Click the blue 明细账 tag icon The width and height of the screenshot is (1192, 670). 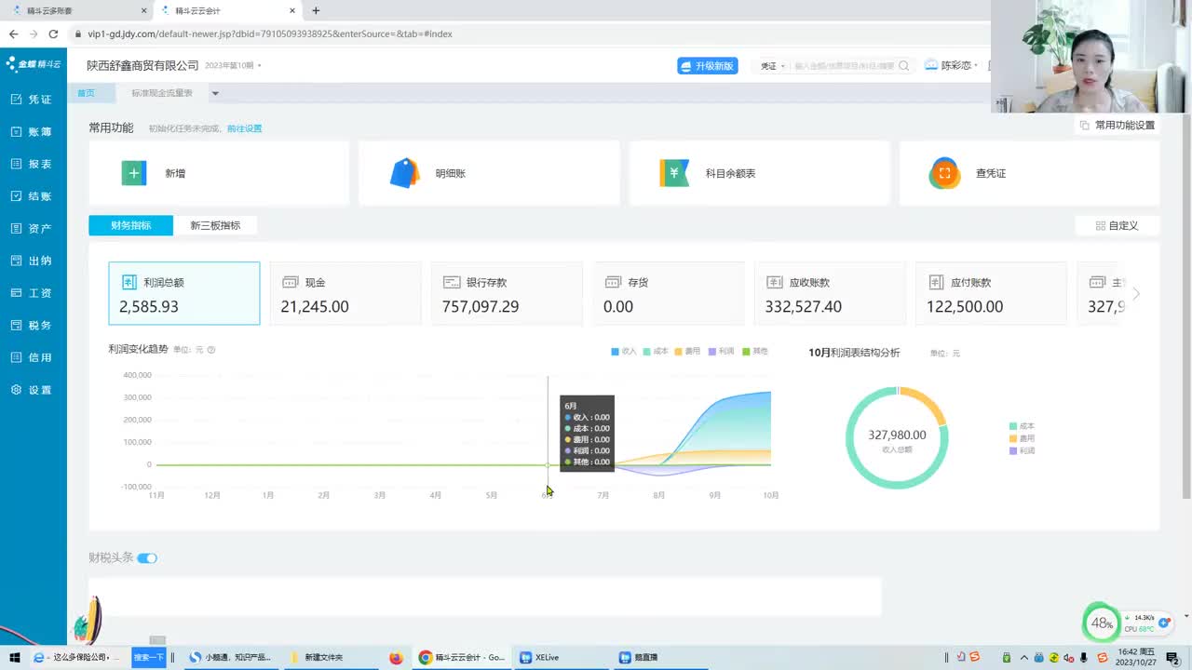point(405,173)
